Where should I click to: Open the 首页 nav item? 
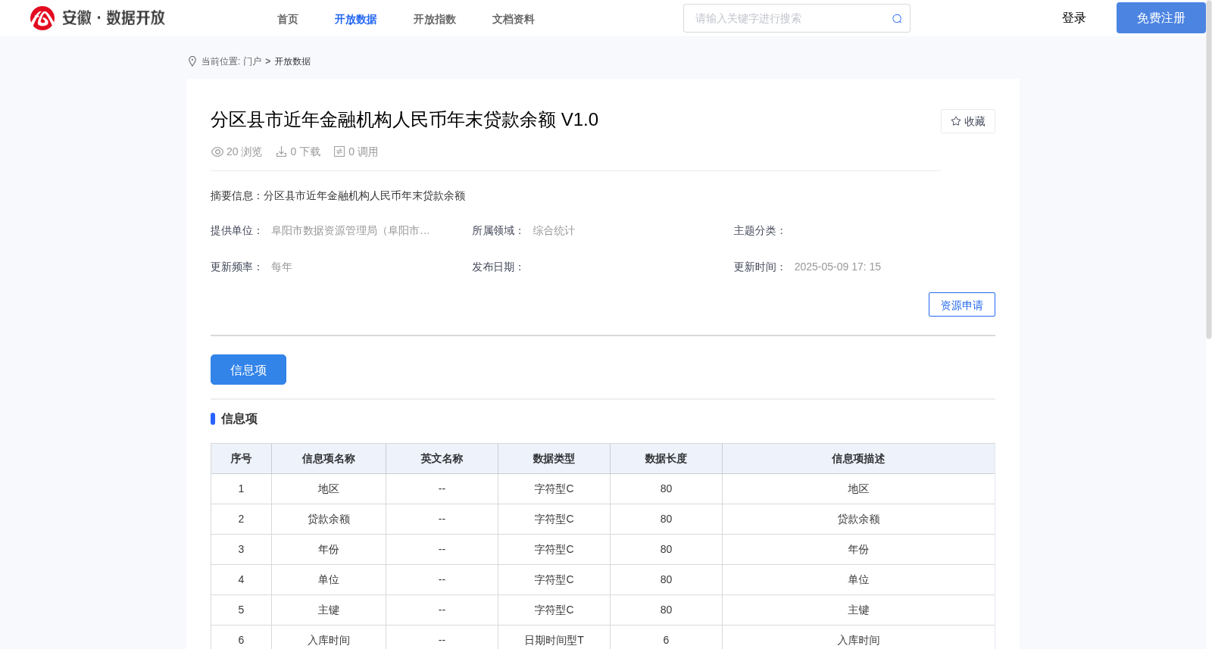288,19
